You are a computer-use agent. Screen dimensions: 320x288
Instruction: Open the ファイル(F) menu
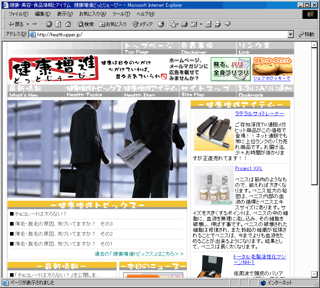coord(18,14)
